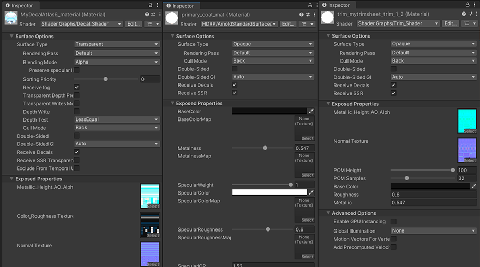Click eyedropper next to BaseColor swatch
480x267 pixels.
point(311,112)
